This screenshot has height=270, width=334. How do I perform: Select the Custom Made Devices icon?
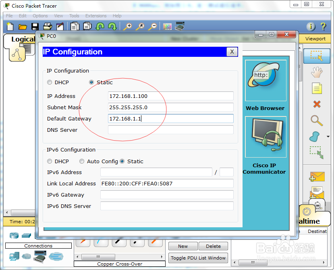pyautogui.click(x=40, y=257)
